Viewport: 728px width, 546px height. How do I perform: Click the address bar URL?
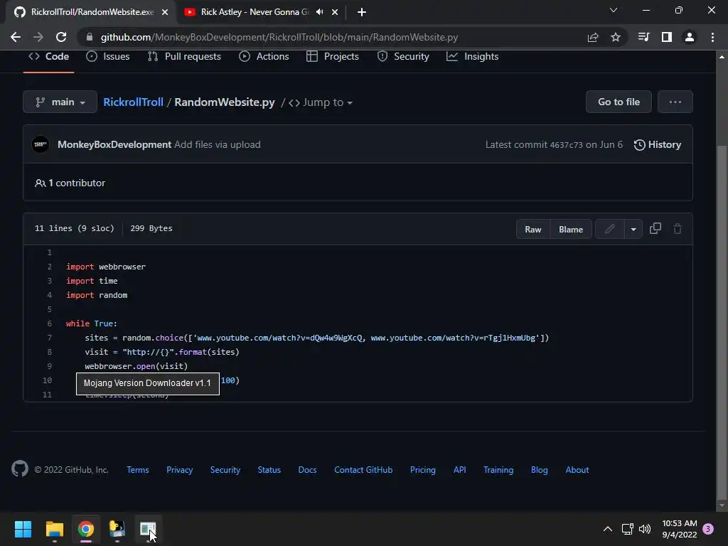[x=279, y=37]
